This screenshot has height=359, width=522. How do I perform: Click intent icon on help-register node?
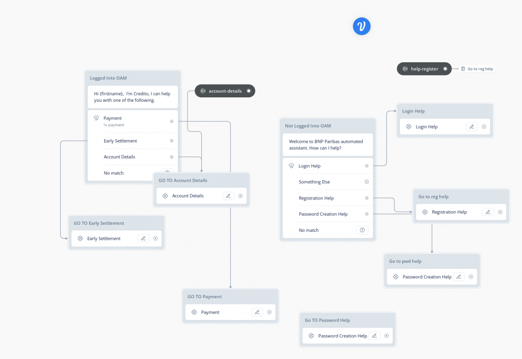pyautogui.click(x=405, y=69)
